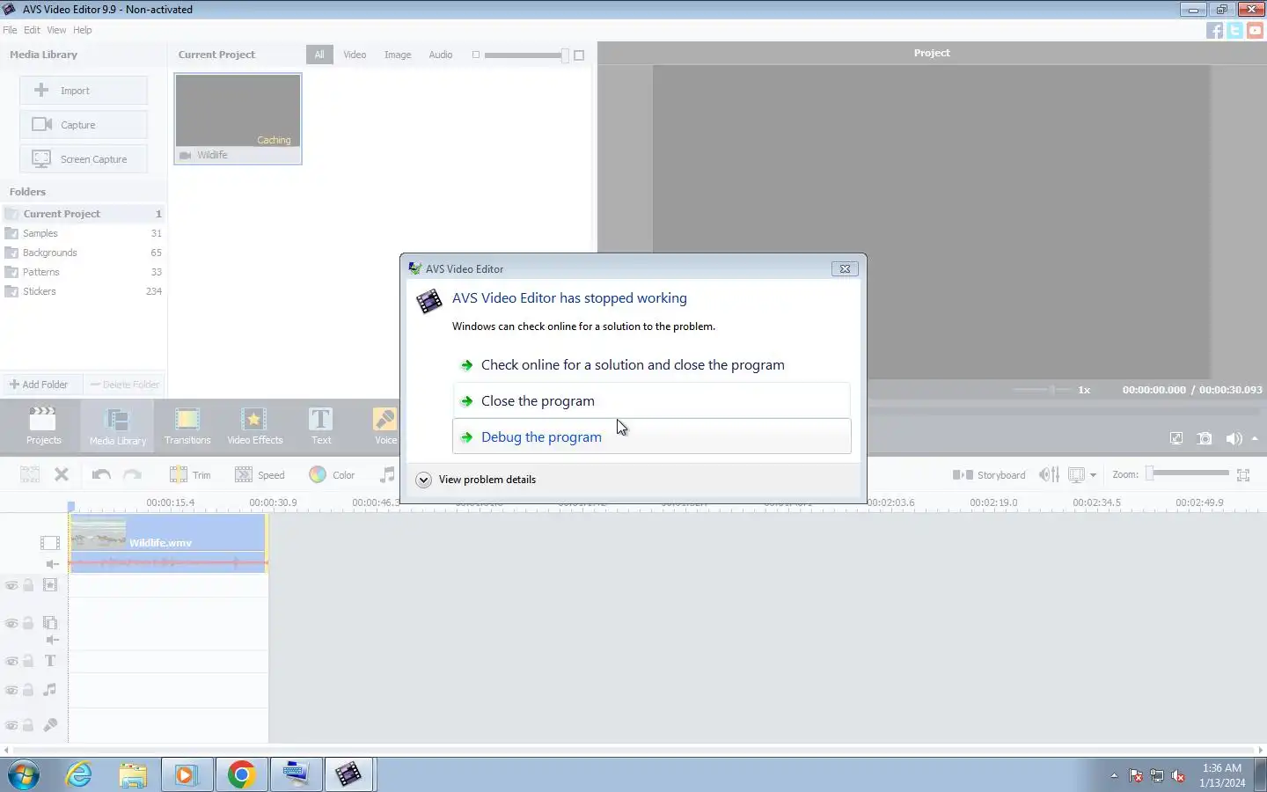Viewport: 1267px width, 792px height.
Task: Switch media filter to the Video tab
Action: click(355, 55)
